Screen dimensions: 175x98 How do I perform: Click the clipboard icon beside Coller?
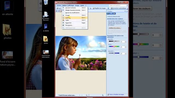tap(63, 20)
